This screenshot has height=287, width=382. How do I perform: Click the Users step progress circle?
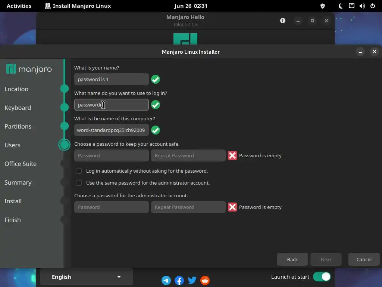click(64, 145)
